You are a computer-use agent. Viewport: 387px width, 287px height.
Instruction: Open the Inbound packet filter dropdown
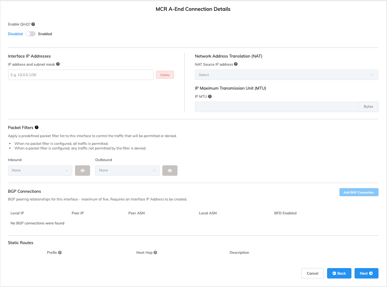tap(40, 170)
